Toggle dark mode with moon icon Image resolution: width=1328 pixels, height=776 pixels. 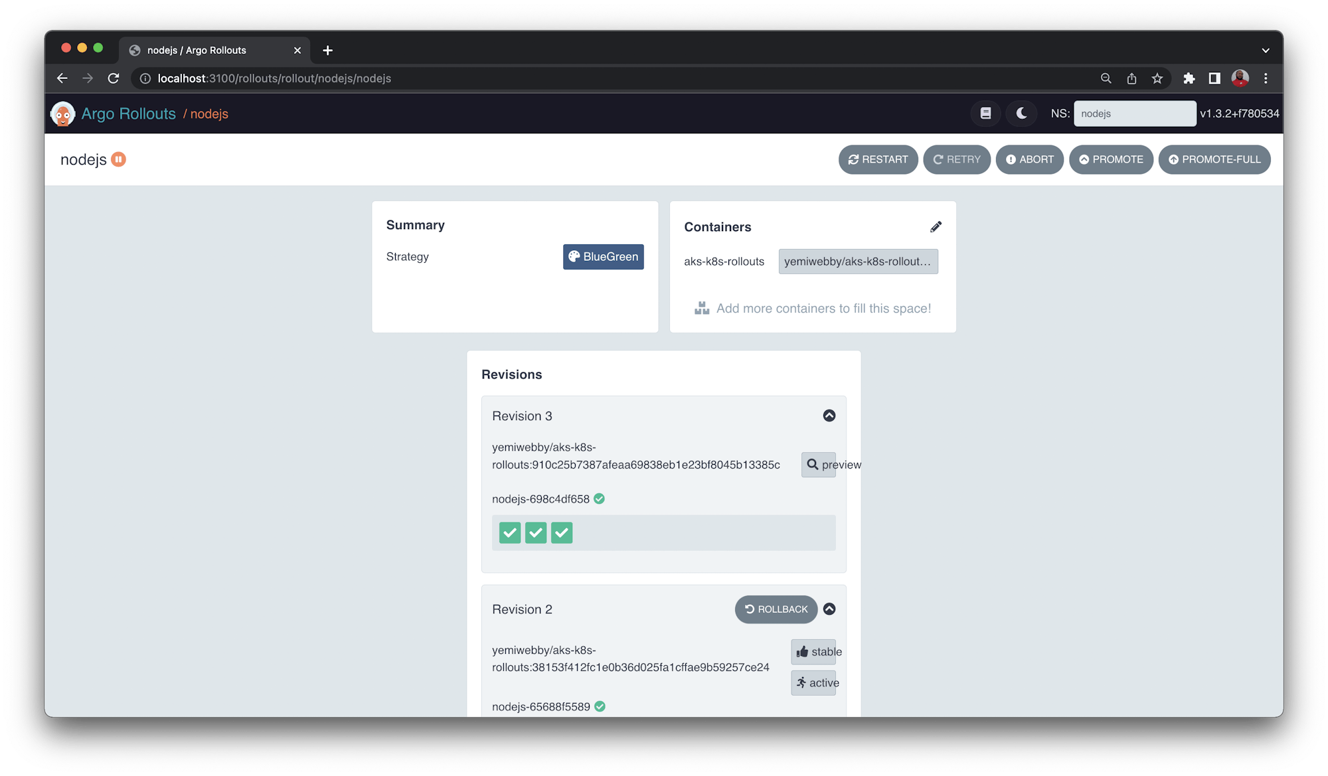1021,114
